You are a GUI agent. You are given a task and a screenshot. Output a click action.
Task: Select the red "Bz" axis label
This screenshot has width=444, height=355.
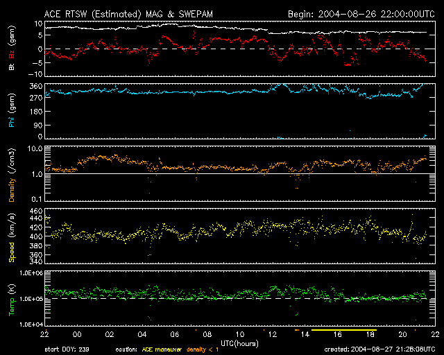point(12,53)
